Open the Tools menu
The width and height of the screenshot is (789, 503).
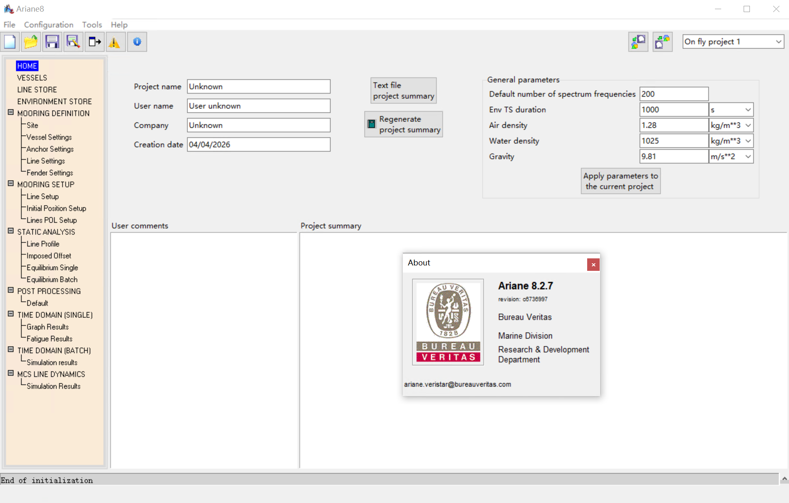pyautogui.click(x=92, y=25)
